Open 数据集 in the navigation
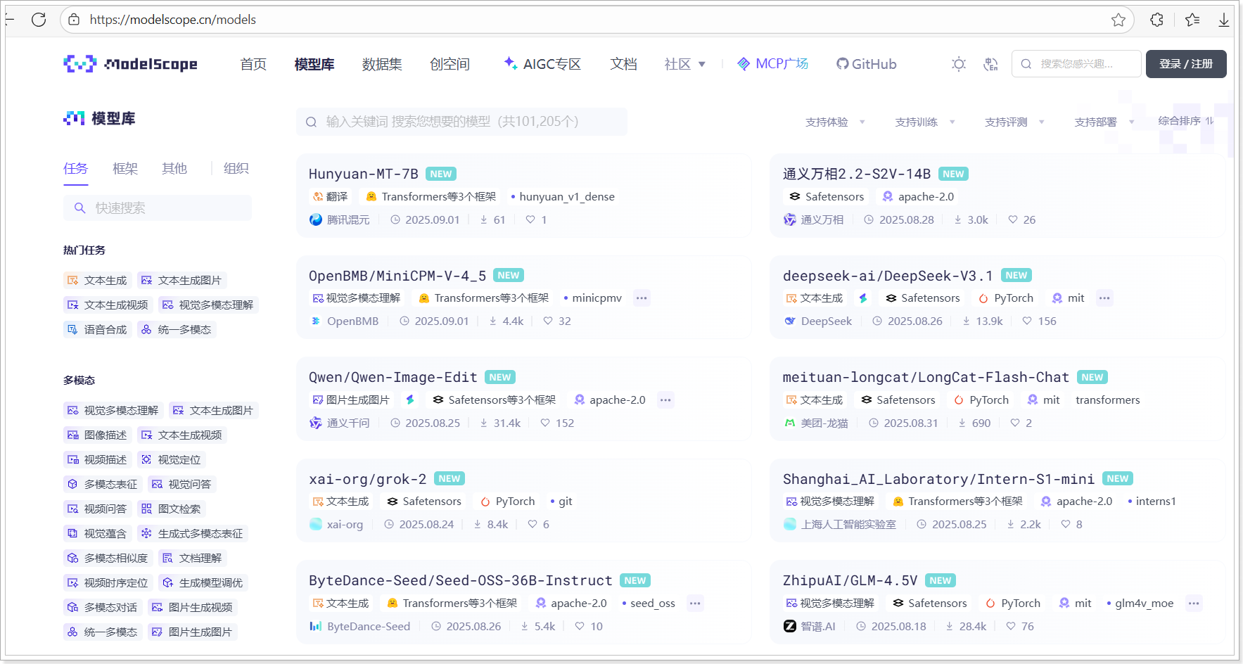Screen dimensions: 1243x664 coord(382,64)
